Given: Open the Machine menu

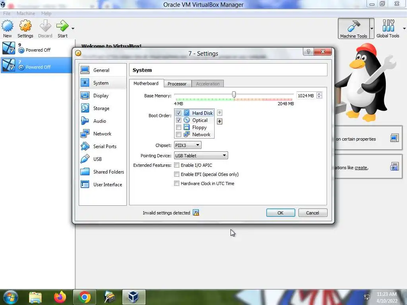Looking at the screenshot, I should 26,13.
